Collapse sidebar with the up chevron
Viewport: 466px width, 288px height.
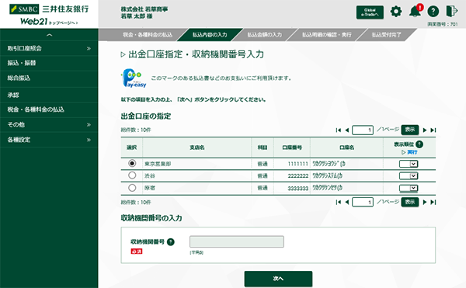[50, 35]
